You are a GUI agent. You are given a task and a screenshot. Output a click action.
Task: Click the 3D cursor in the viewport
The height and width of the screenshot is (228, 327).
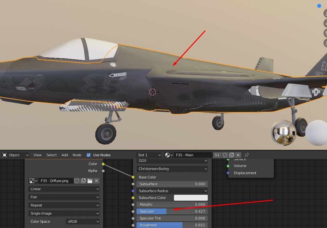click(x=152, y=92)
